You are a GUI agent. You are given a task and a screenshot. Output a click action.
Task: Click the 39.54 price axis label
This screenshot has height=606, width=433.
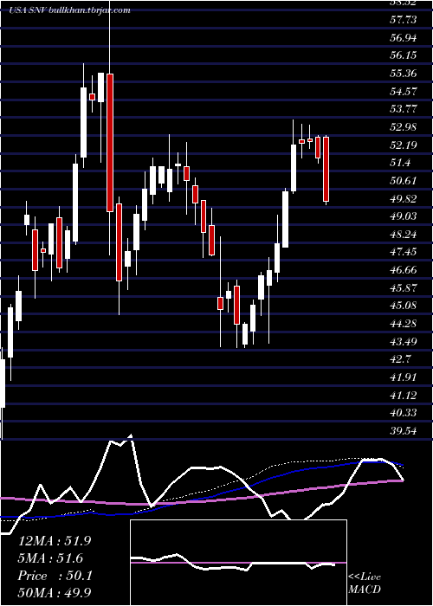click(403, 431)
